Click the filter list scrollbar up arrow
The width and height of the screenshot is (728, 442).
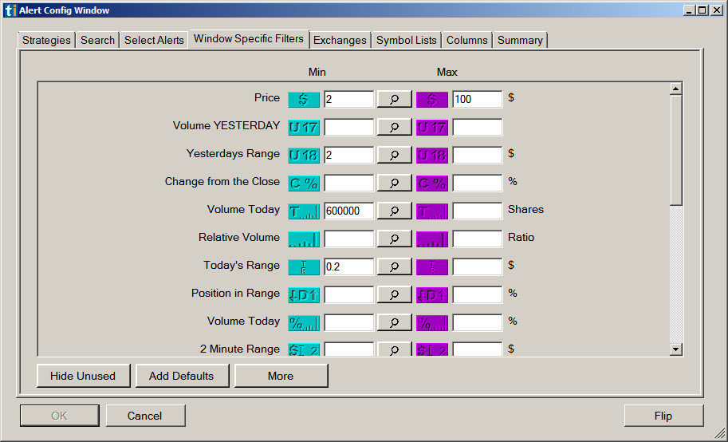point(675,89)
